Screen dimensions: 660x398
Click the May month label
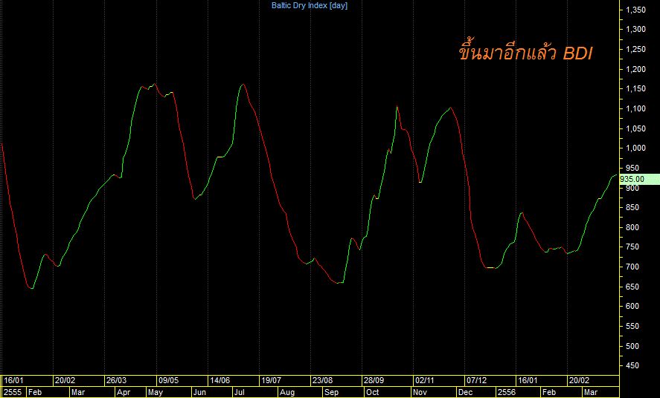156,393
